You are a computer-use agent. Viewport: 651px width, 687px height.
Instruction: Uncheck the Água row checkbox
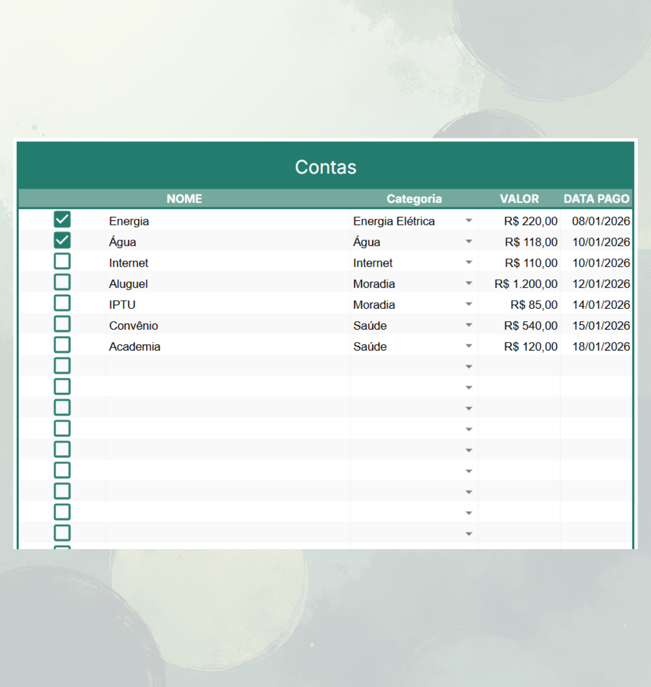[62, 241]
